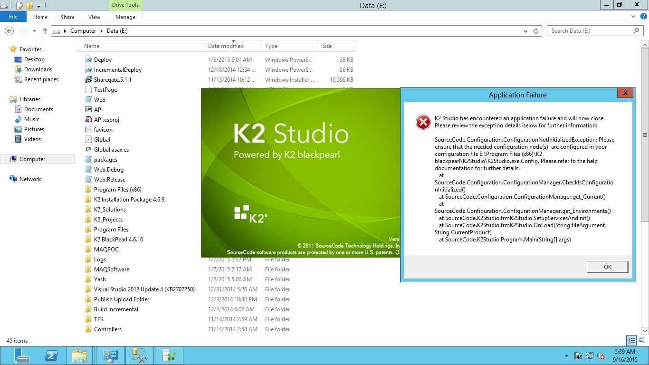The image size is (649, 365).
Task: Select the Controllers folder
Action: coord(108,329)
